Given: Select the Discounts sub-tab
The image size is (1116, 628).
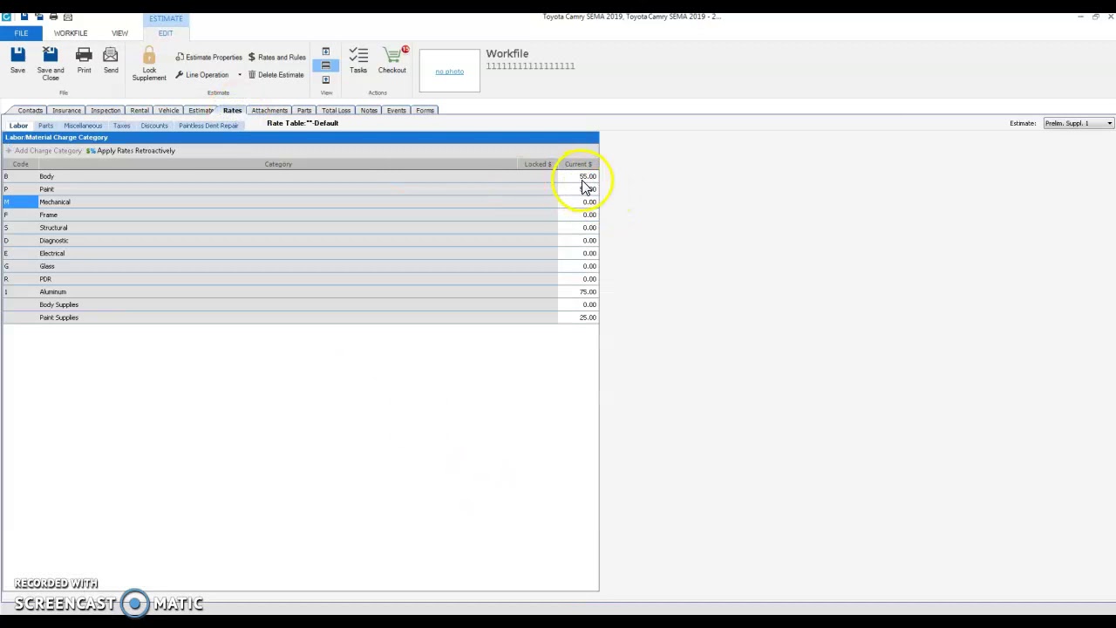Looking at the screenshot, I should pyautogui.click(x=154, y=126).
